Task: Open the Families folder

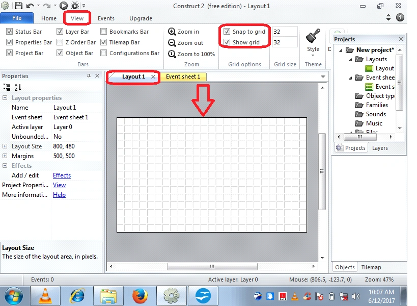Action: (x=372, y=105)
